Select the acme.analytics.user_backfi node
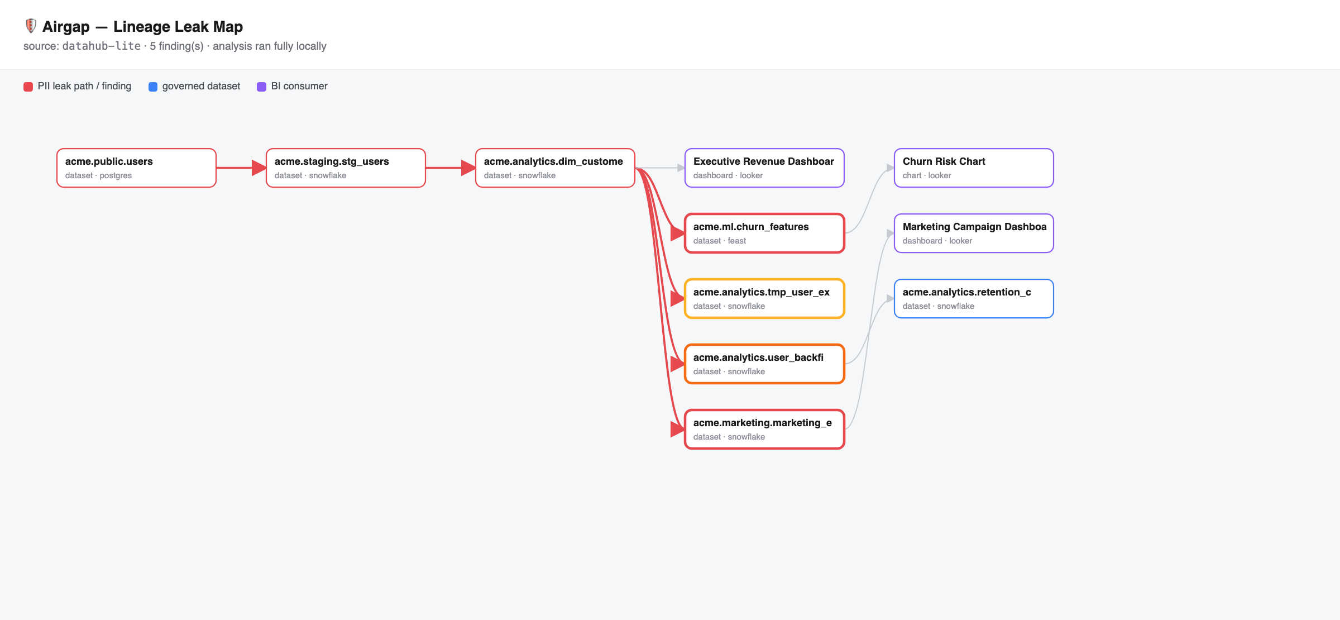The width and height of the screenshot is (1340, 620). (x=764, y=364)
